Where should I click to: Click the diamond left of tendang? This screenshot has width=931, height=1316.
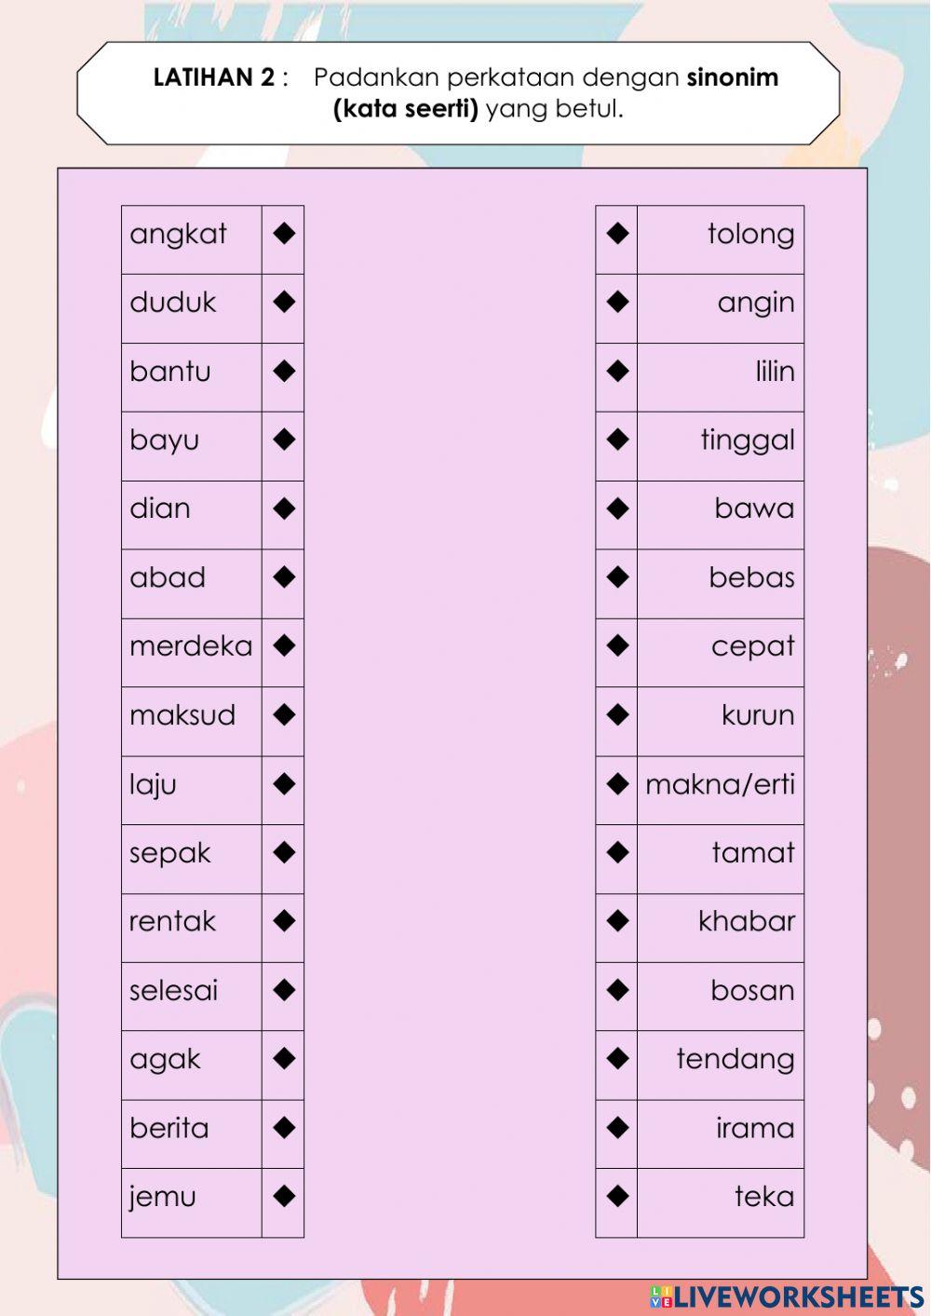[617, 1059]
